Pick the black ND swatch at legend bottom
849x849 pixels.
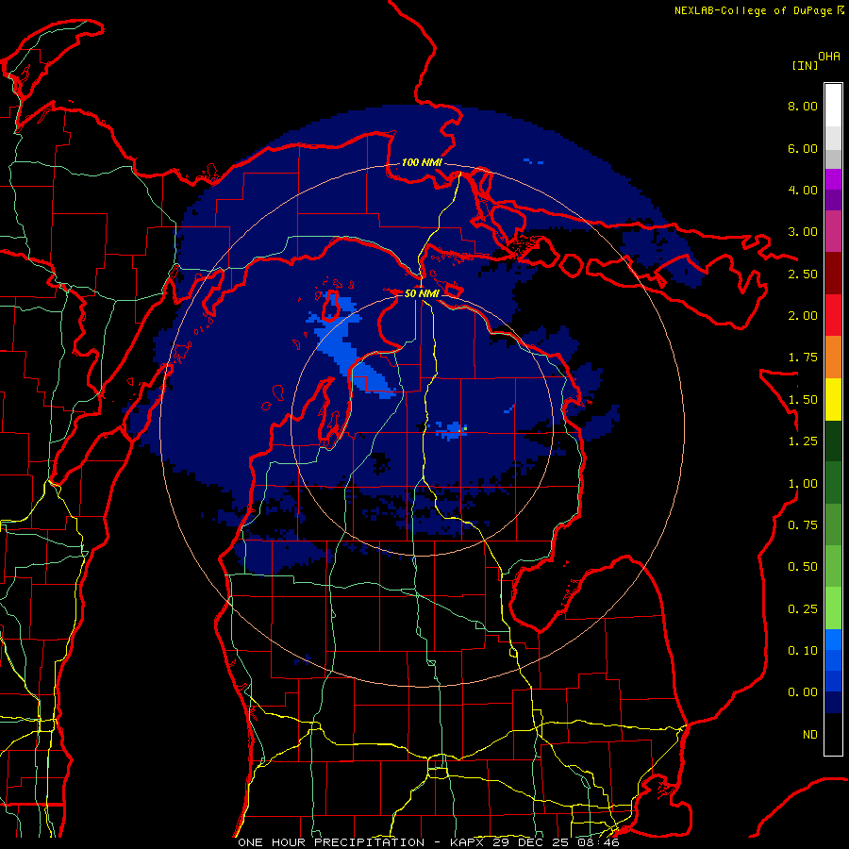point(833,734)
